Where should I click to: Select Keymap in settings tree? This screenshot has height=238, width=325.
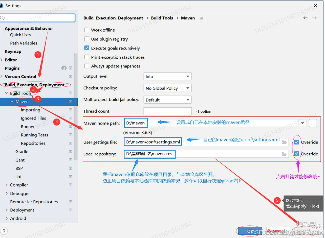coord(13,51)
